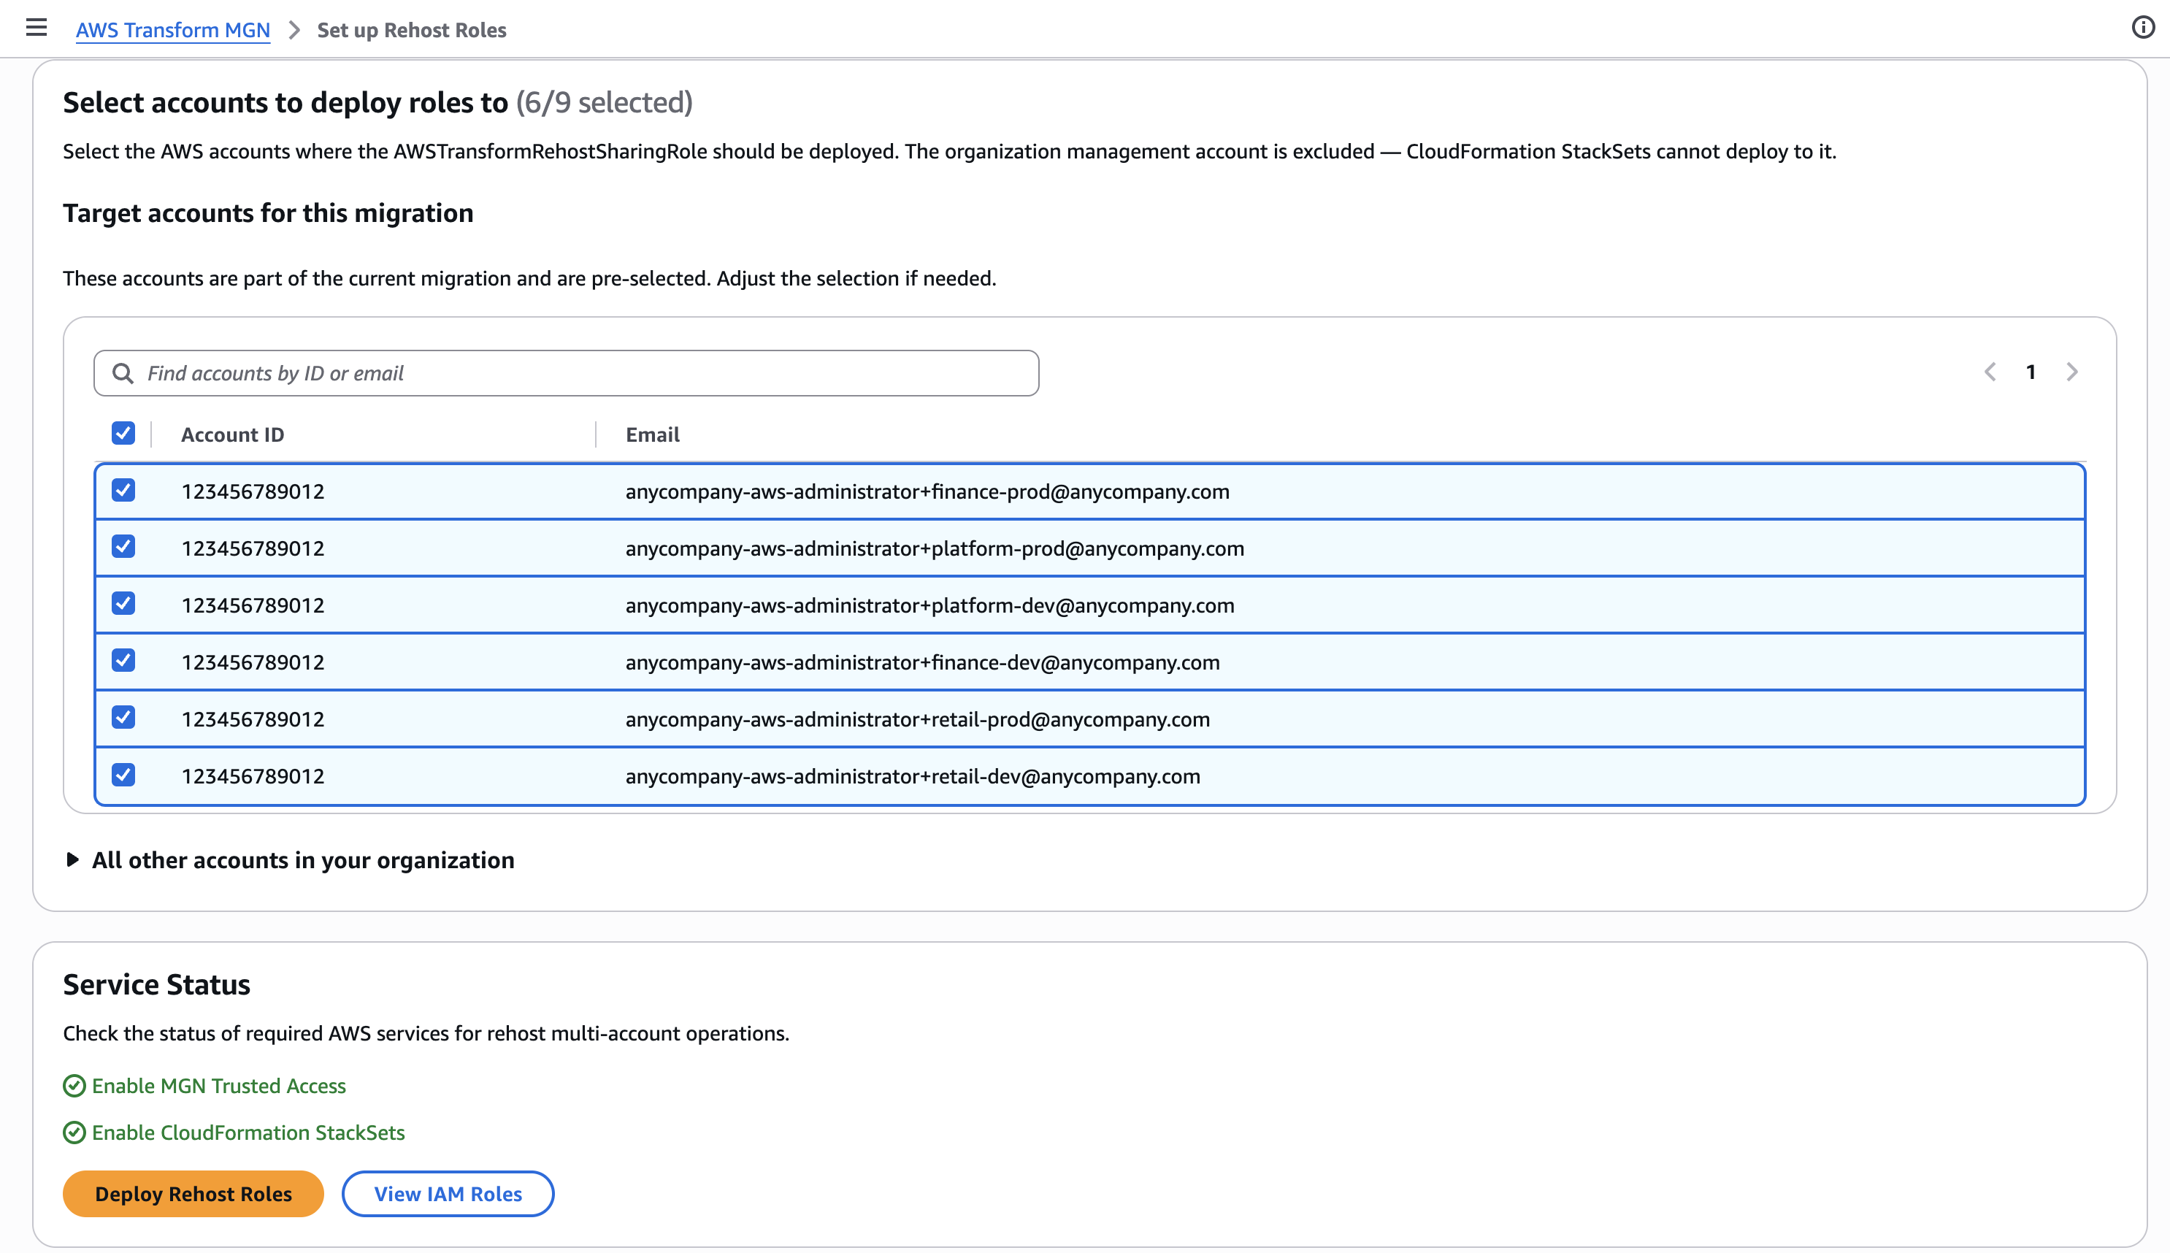Image resolution: width=2170 pixels, height=1253 pixels.
Task: Go to next page of accounts
Action: (2072, 372)
